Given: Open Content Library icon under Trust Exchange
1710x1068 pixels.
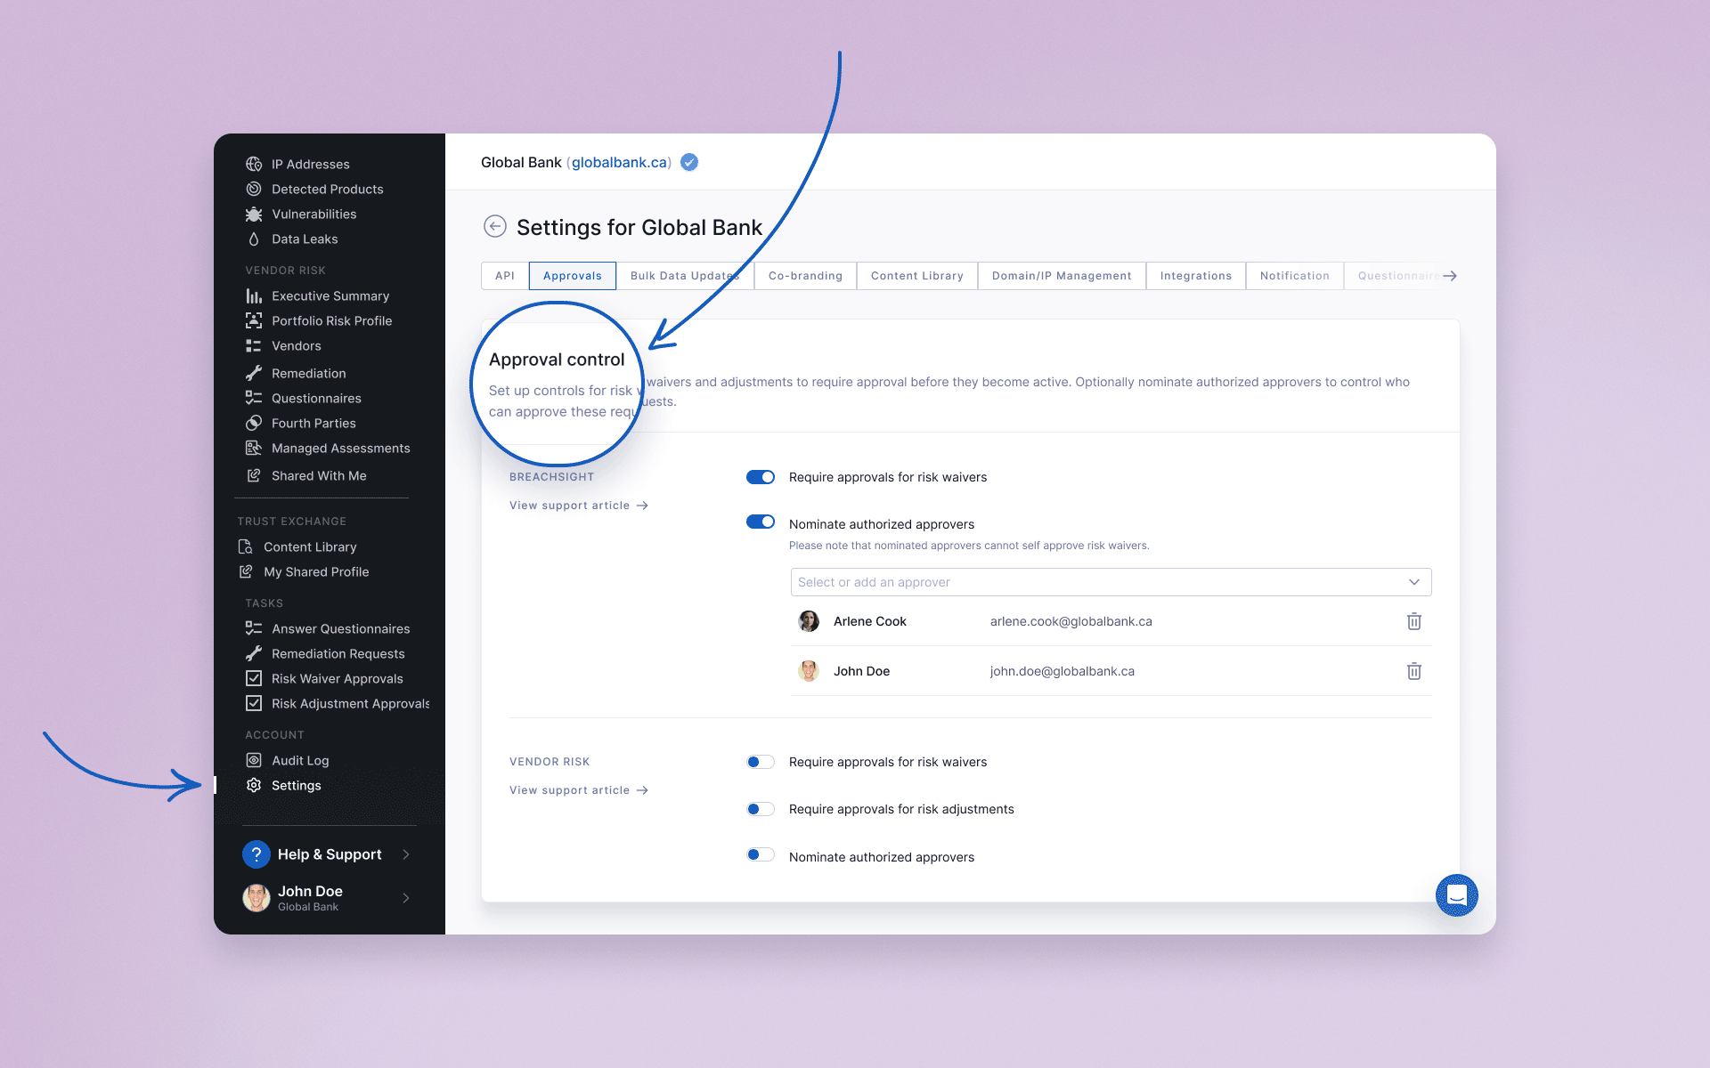Looking at the screenshot, I should pyautogui.click(x=246, y=546).
